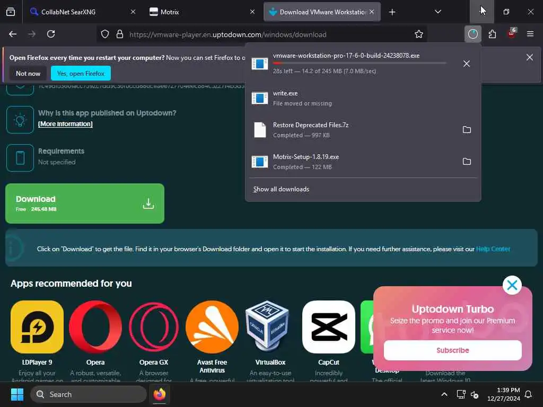Open the clock showing 1:39 PM
Screen dimensions: 543x407
click(x=504, y=394)
